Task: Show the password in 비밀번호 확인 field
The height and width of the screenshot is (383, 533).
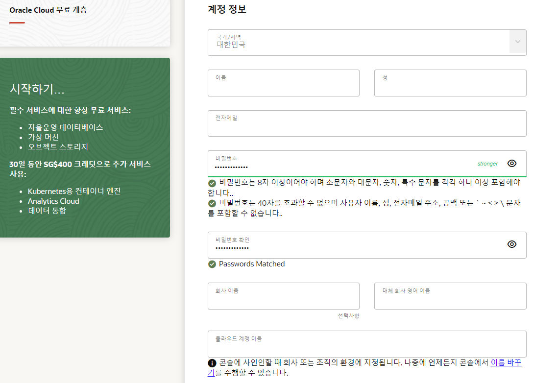Action: tap(511, 244)
